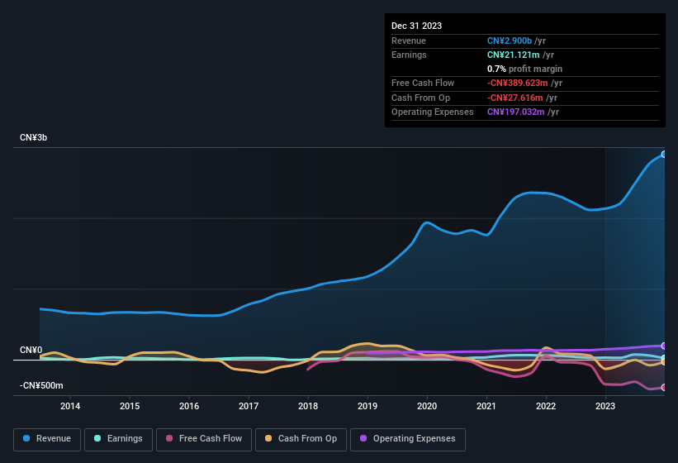
Task: Click the 2018 x-axis label
Action: click(308, 406)
